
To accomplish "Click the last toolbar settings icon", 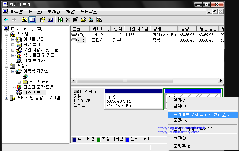I will (x=99, y=20).
